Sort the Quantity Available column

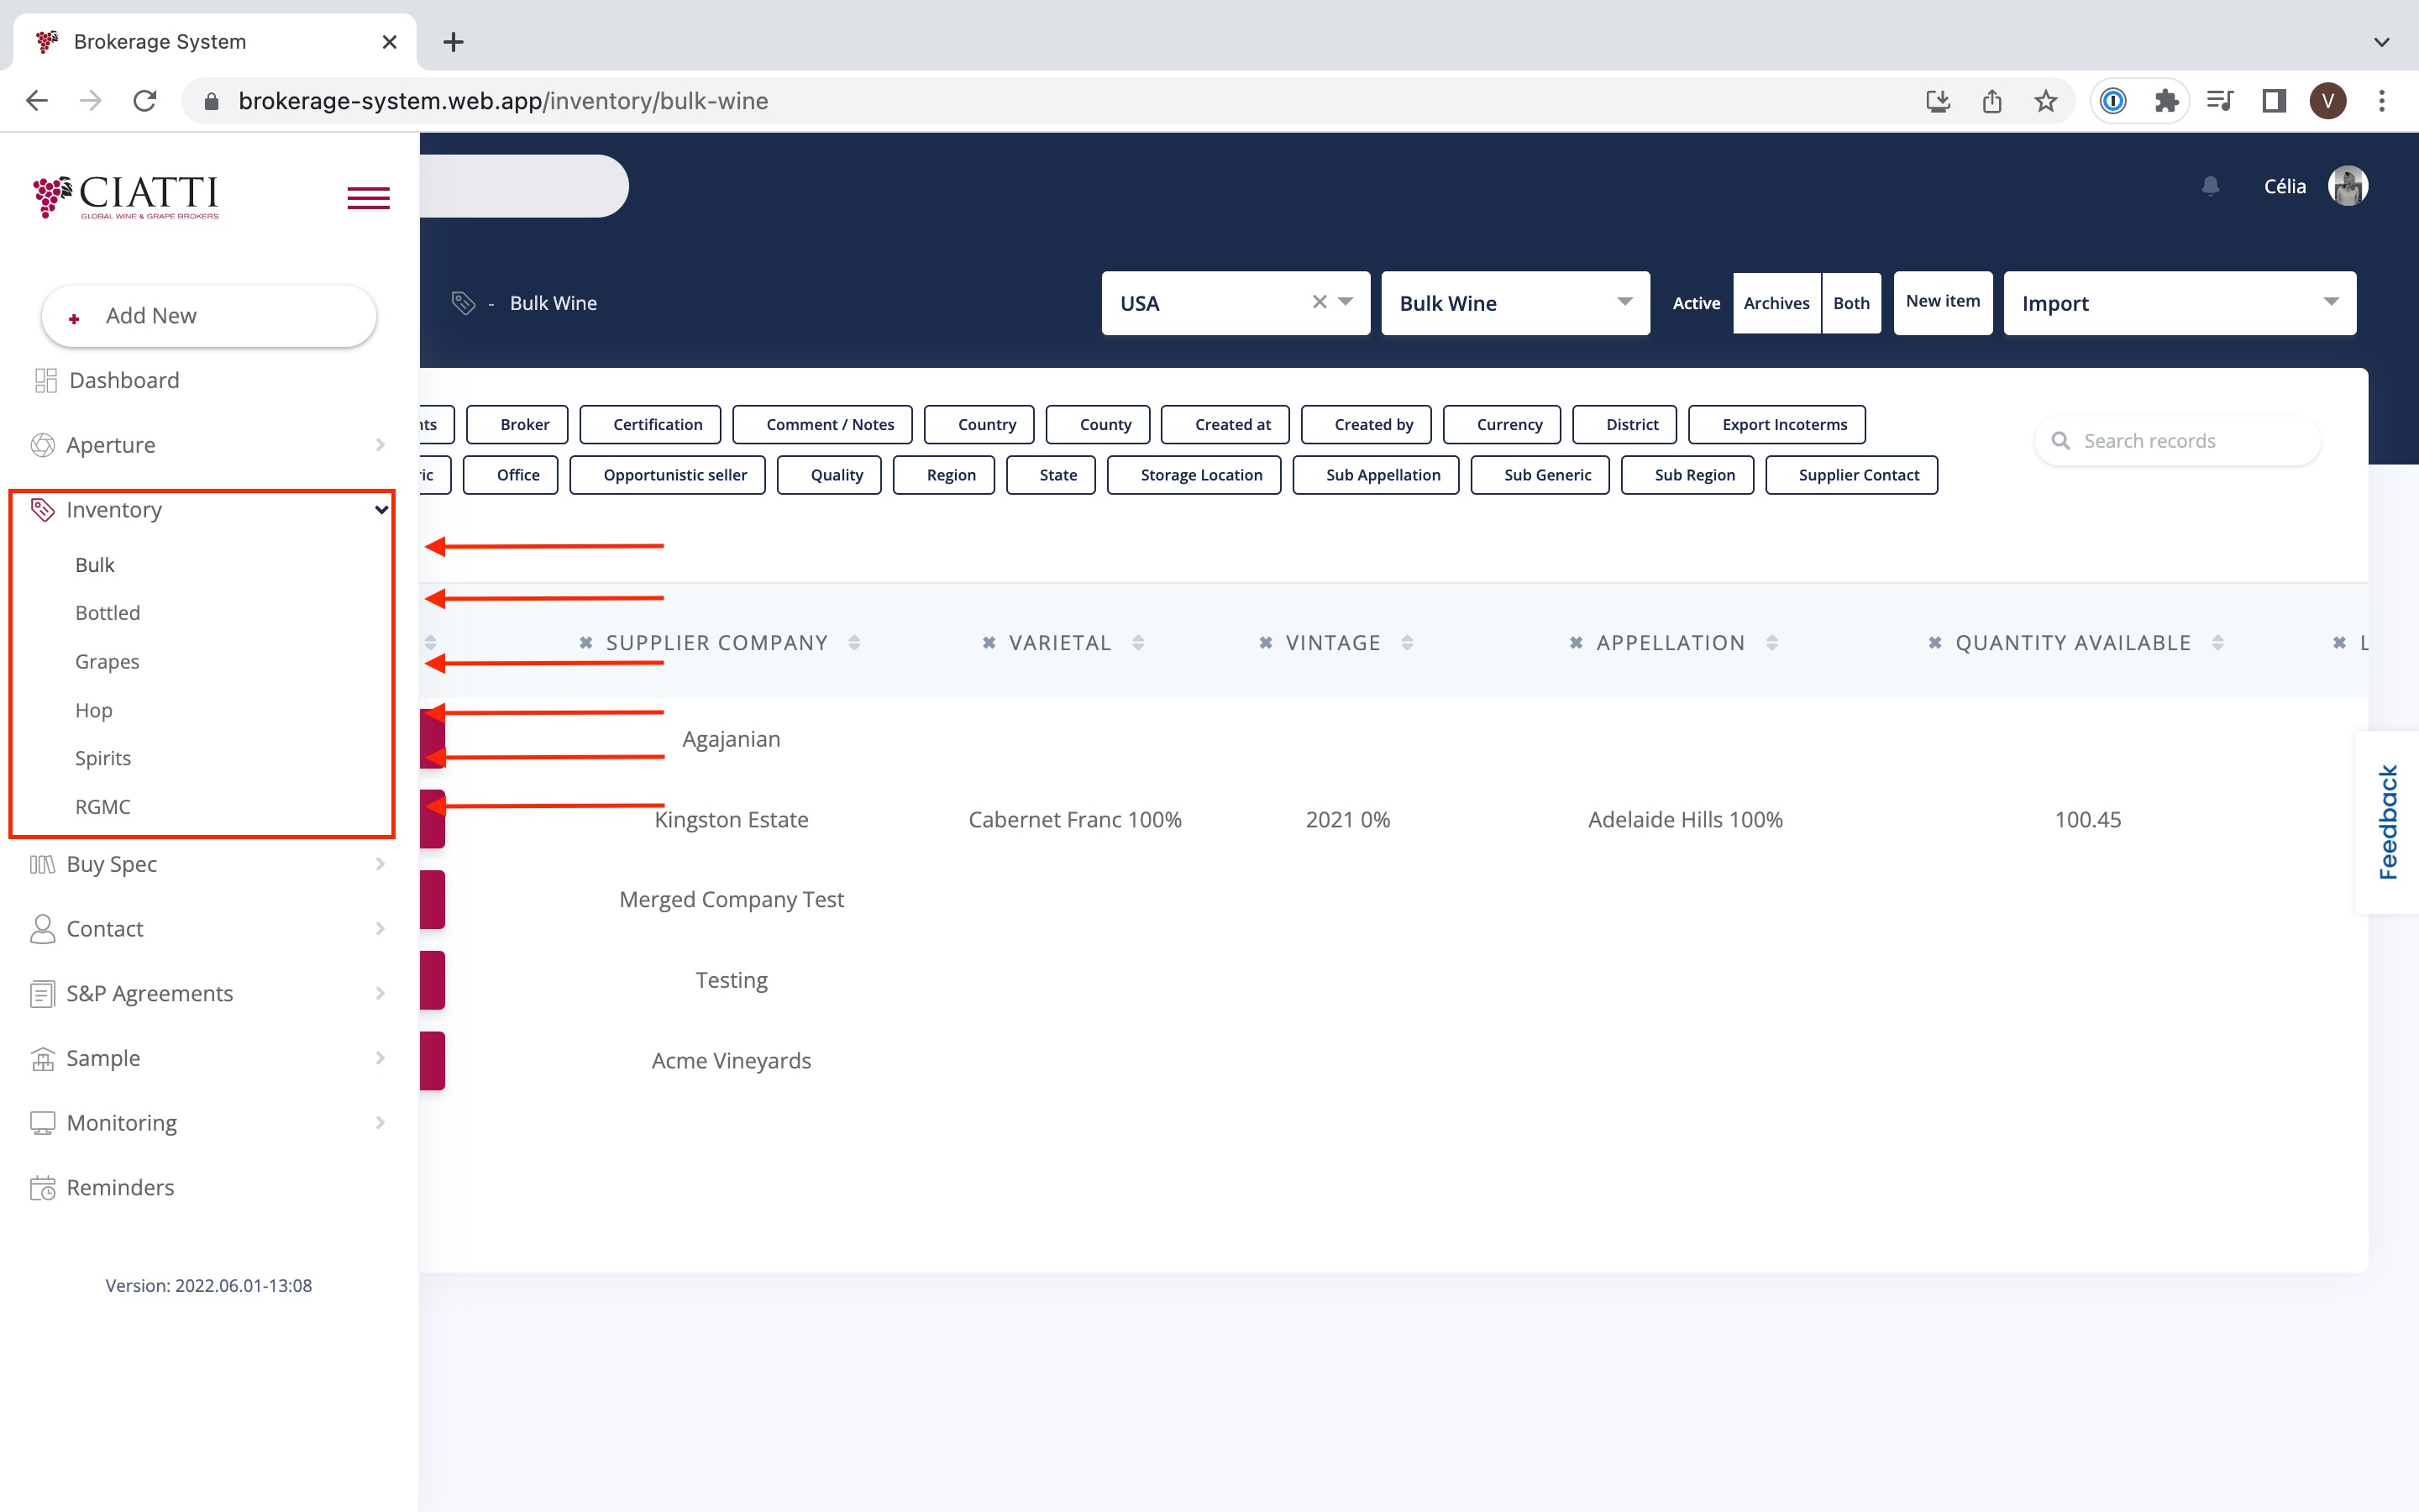2218,643
